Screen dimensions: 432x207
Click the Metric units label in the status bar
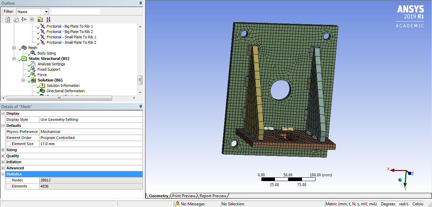[351, 204]
